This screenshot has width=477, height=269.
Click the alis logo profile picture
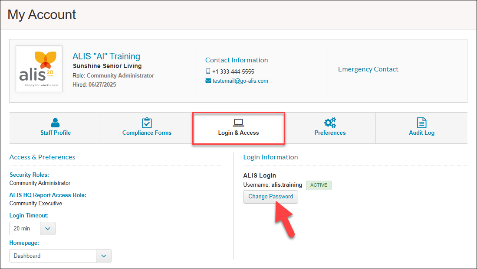39,69
